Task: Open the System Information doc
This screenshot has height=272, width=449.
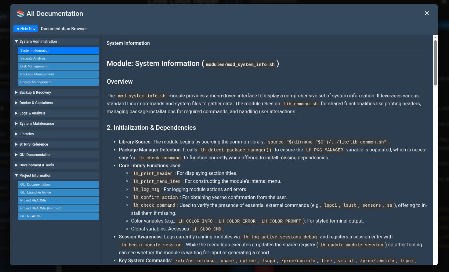Action: pos(58,50)
